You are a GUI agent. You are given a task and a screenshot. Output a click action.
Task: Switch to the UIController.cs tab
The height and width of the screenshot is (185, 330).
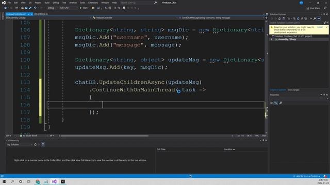pos(41,14)
